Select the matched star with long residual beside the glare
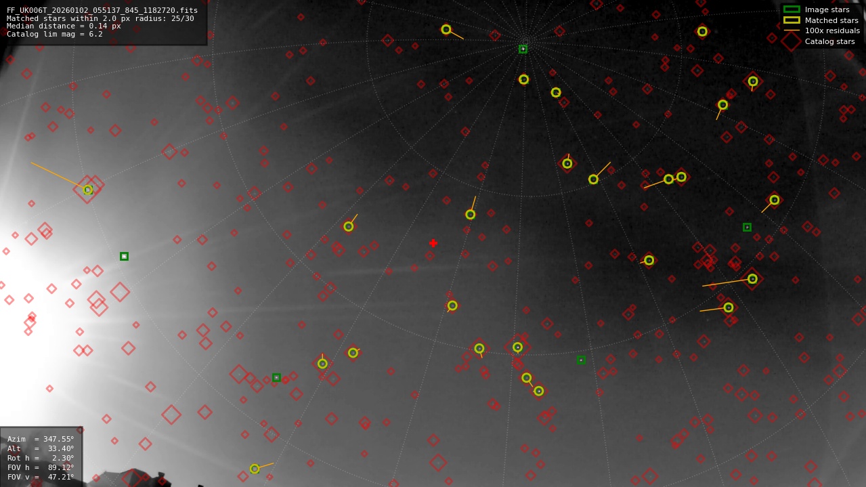This screenshot has width=866, height=487. [x=88, y=190]
